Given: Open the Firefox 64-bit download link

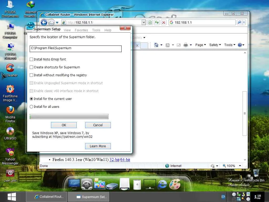Looking at the screenshot, I should tap(125, 160).
